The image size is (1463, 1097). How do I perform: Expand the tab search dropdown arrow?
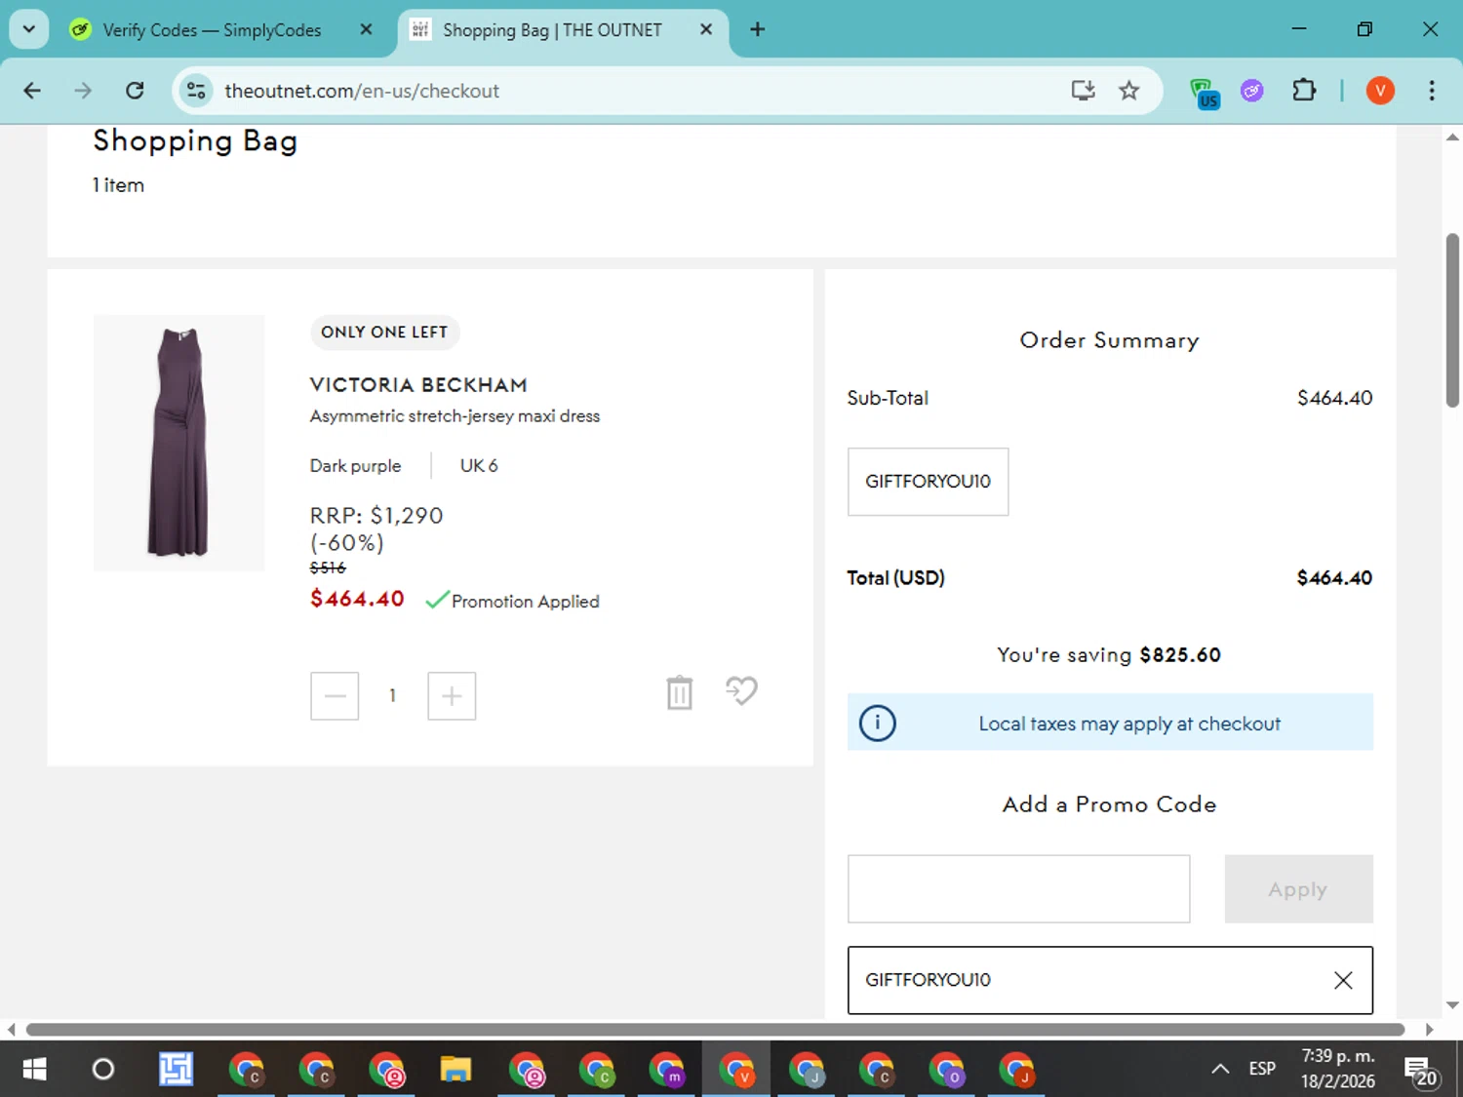[29, 29]
